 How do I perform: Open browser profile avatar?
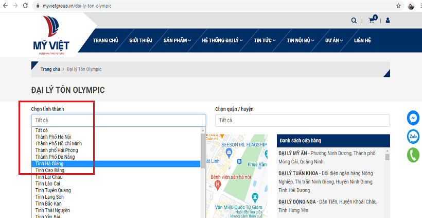point(411,6)
